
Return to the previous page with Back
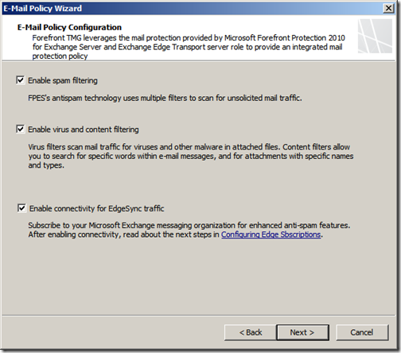tap(250, 332)
